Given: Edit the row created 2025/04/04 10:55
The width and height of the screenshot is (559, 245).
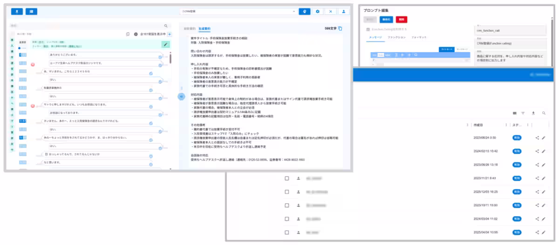Looking at the screenshot, I should coord(543,232).
